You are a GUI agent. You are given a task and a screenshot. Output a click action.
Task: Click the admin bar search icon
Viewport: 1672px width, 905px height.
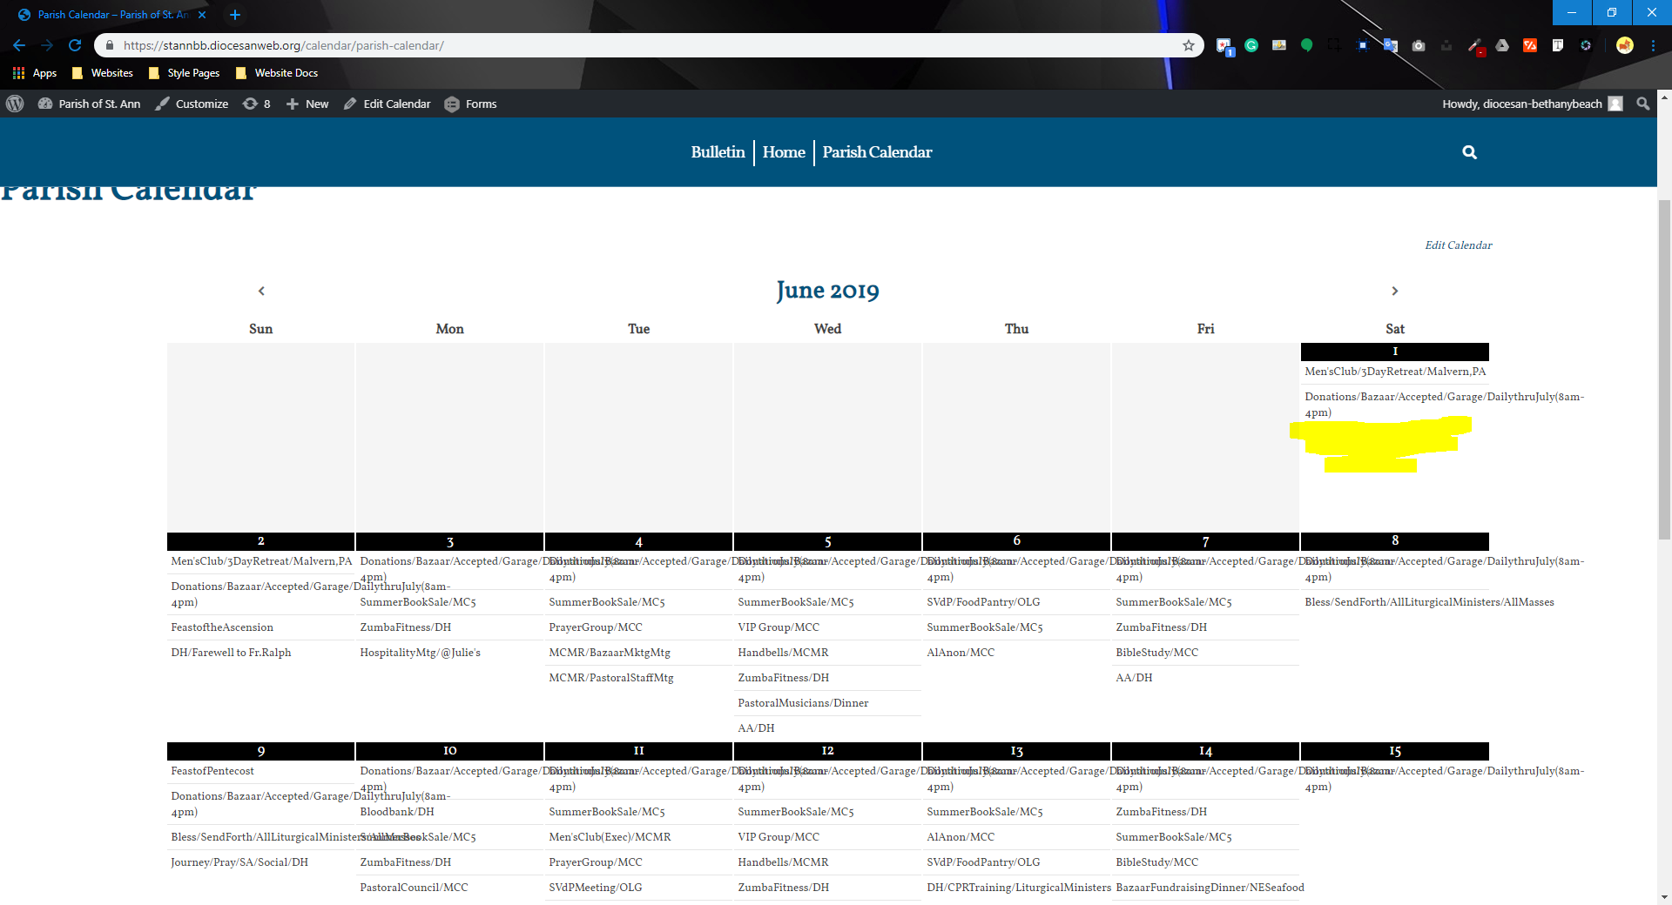pos(1642,104)
